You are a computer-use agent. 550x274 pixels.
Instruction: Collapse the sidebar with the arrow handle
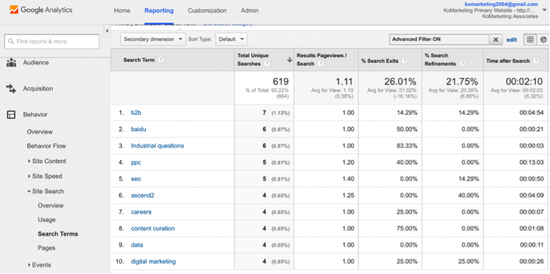[107, 31]
